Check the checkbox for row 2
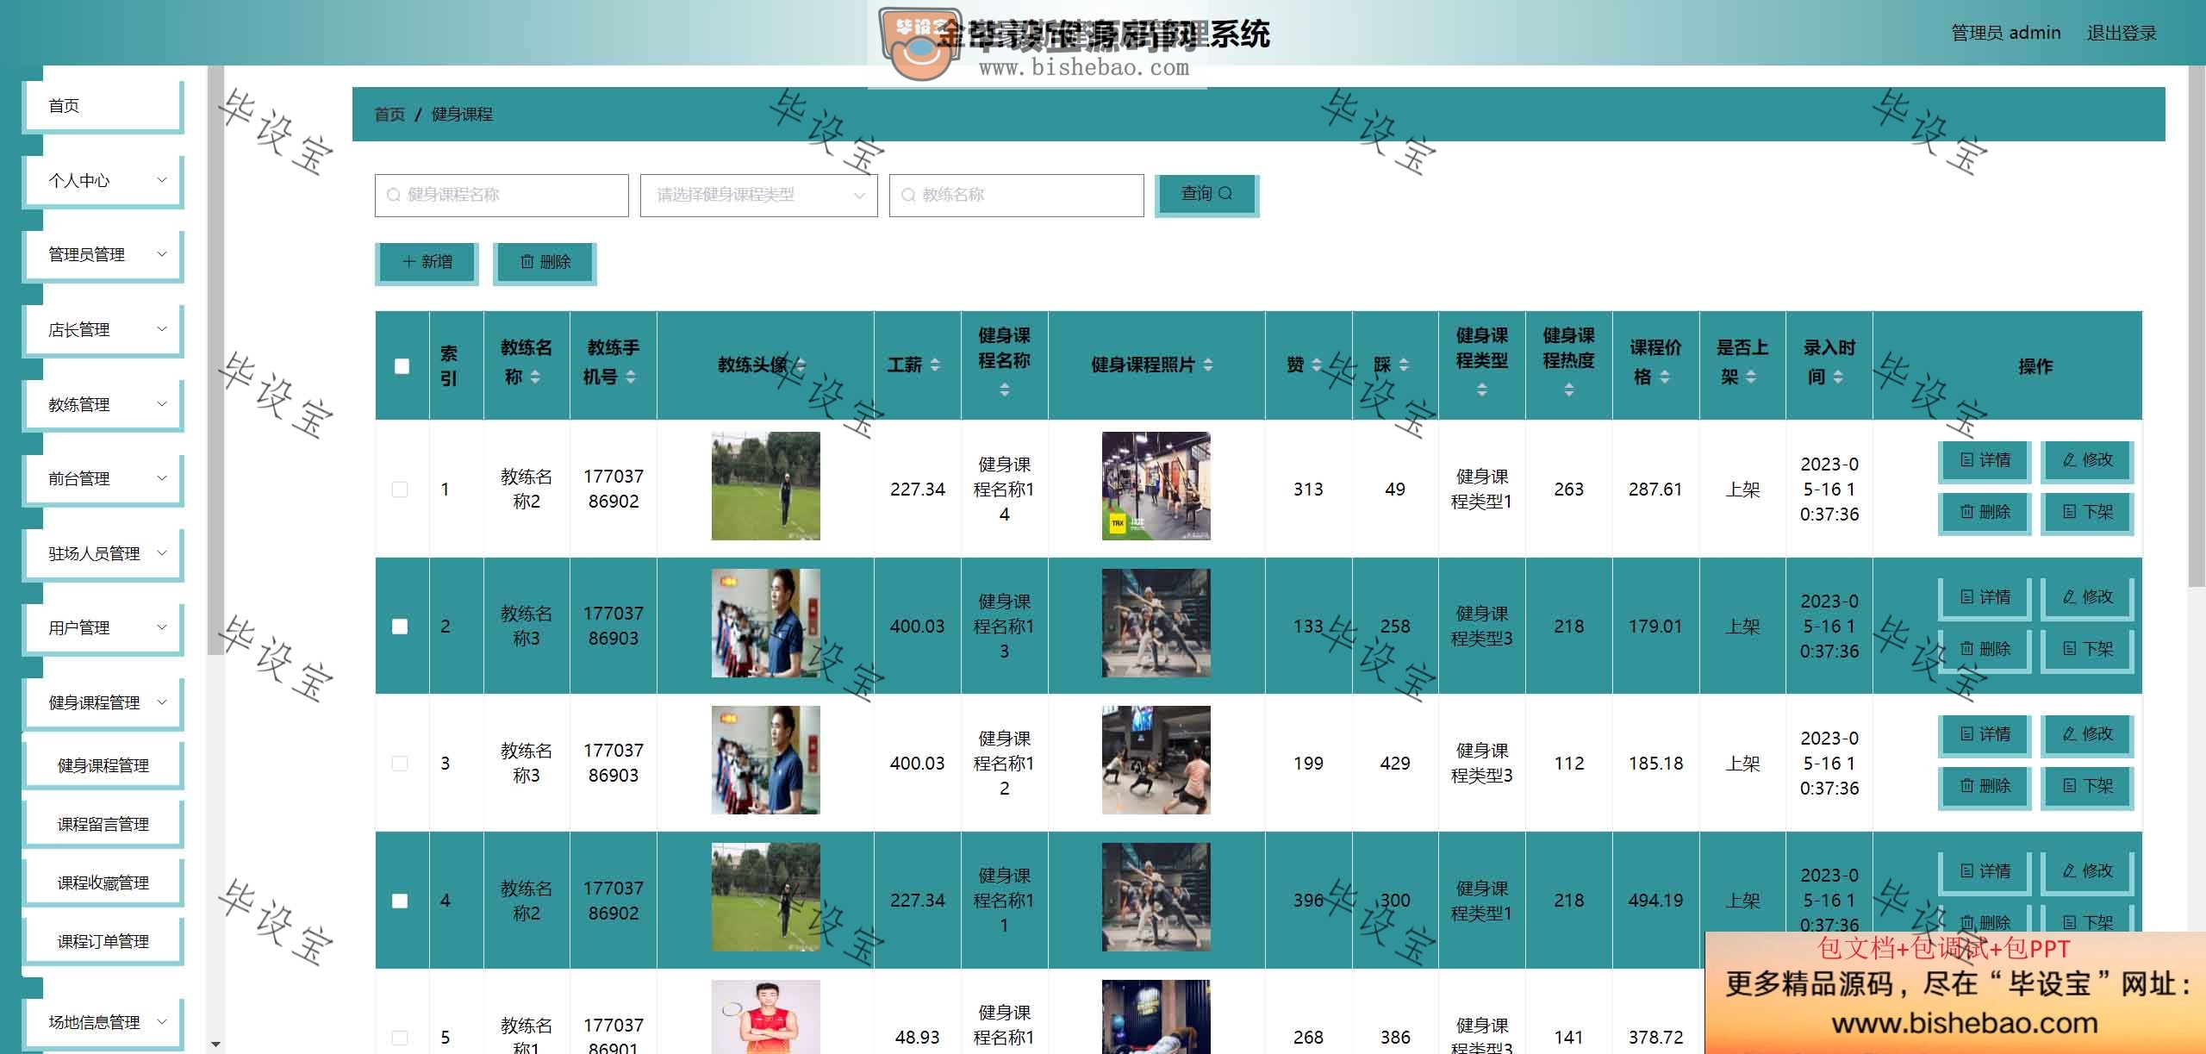Image resolution: width=2206 pixels, height=1054 pixels. (400, 627)
